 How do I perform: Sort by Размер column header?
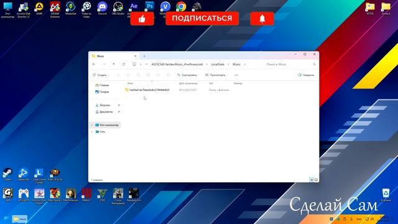(x=238, y=83)
